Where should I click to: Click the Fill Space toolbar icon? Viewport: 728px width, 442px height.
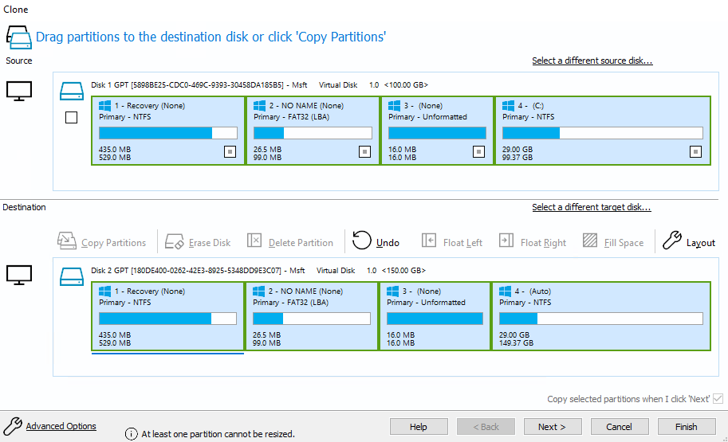[x=590, y=241]
